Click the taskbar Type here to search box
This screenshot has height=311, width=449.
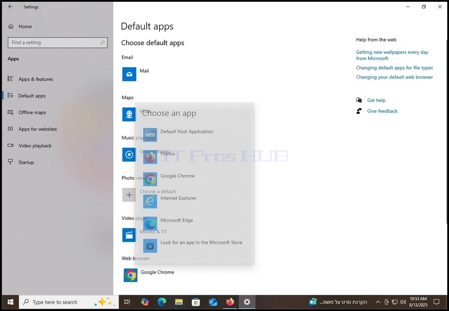pos(69,302)
